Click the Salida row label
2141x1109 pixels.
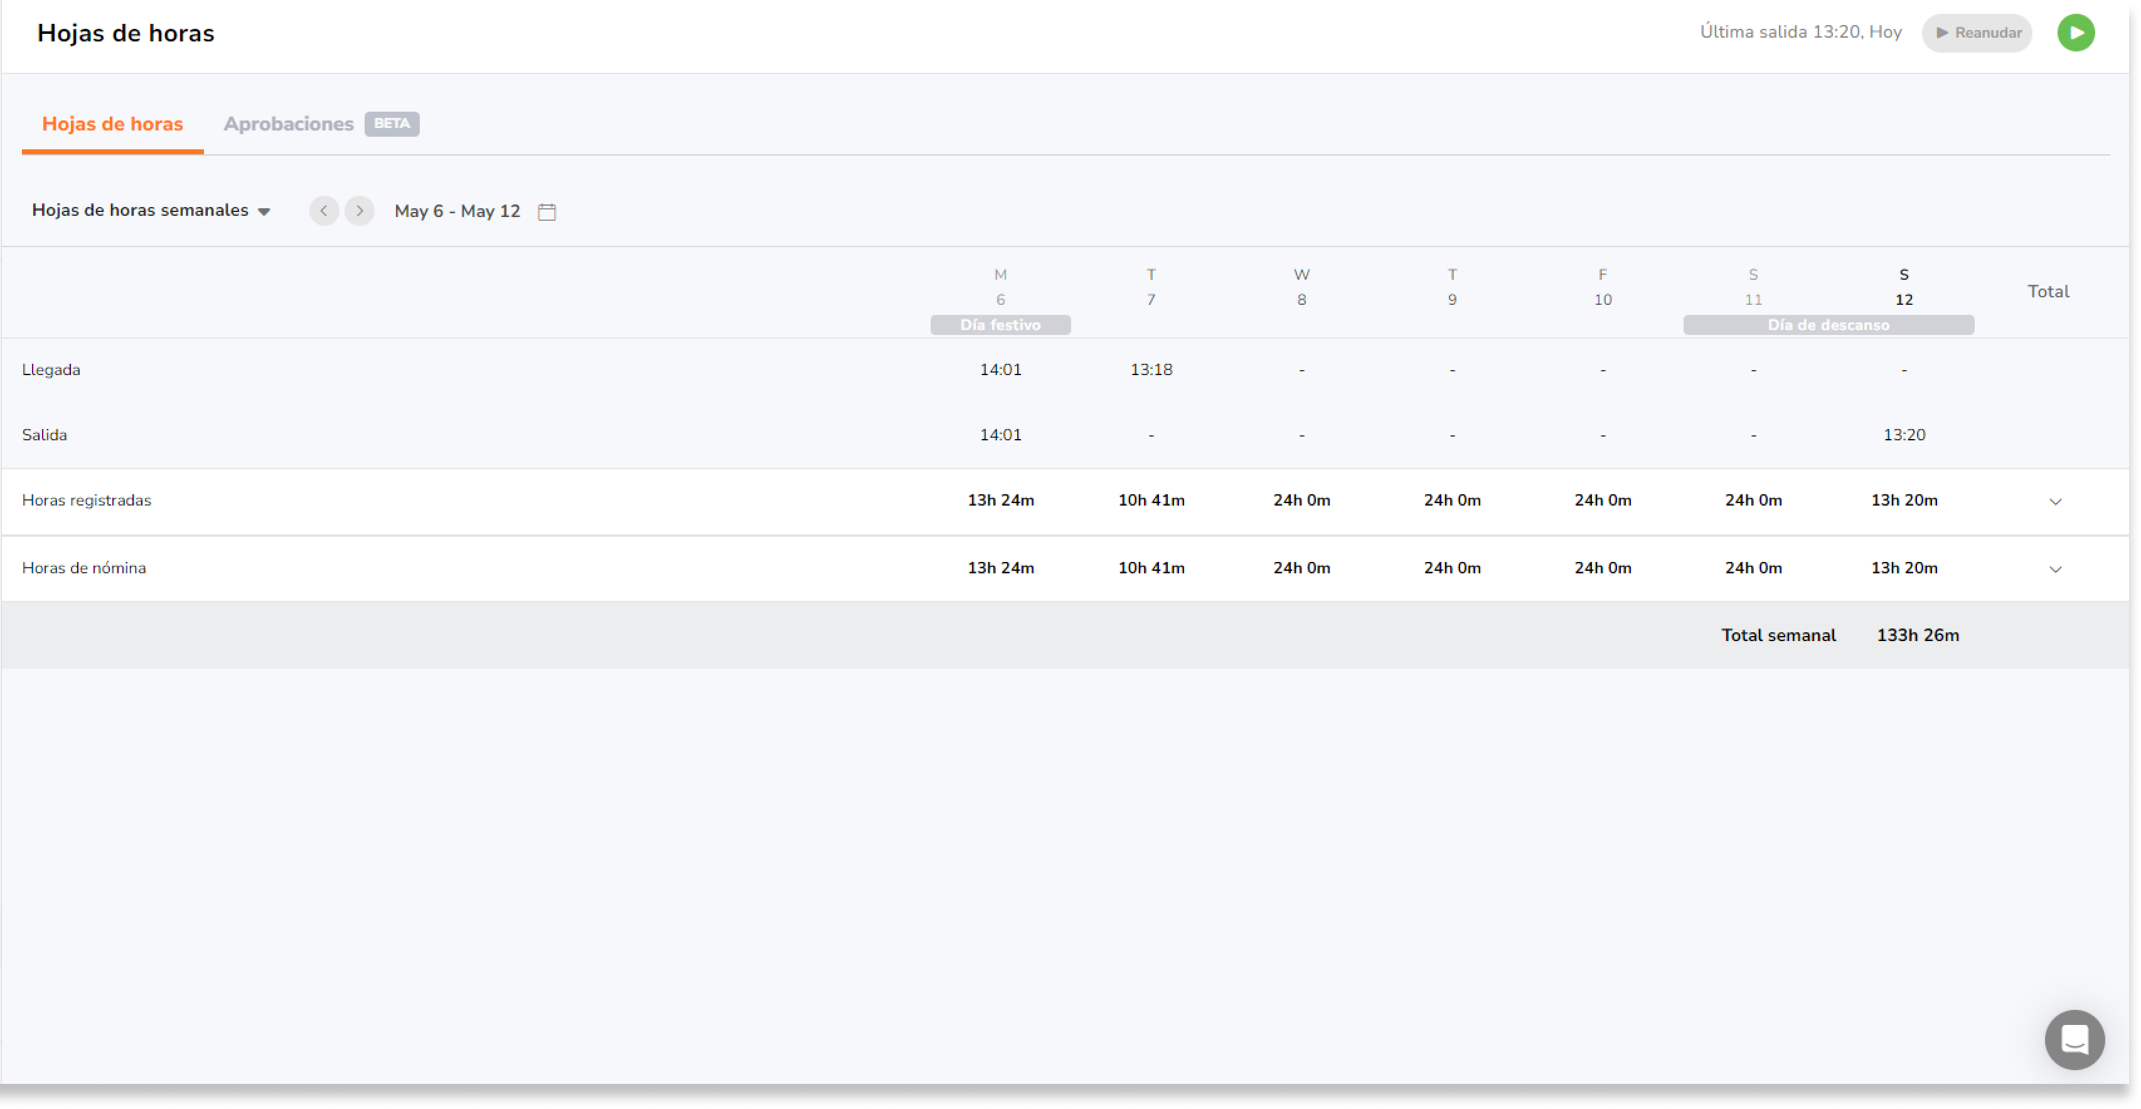[x=44, y=435]
